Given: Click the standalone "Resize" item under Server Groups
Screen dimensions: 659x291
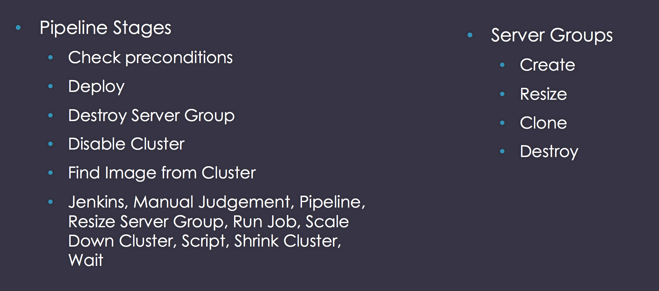Looking at the screenshot, I should [543, 94].
